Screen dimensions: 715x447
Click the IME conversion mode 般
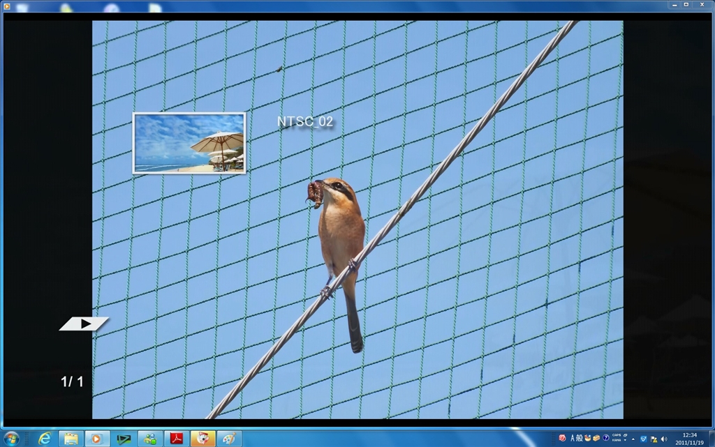[580, 439]
